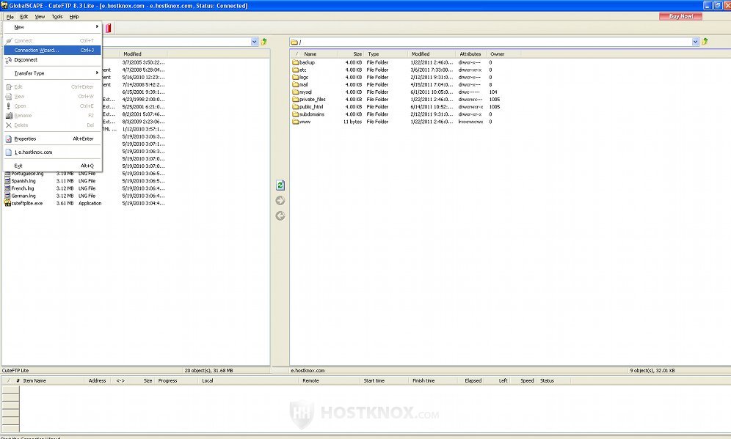The height and width of the screenshot is (439, 731).
Task: Sort remote files by Owner column
Action: pyautogui.click(x=503, y=54)
